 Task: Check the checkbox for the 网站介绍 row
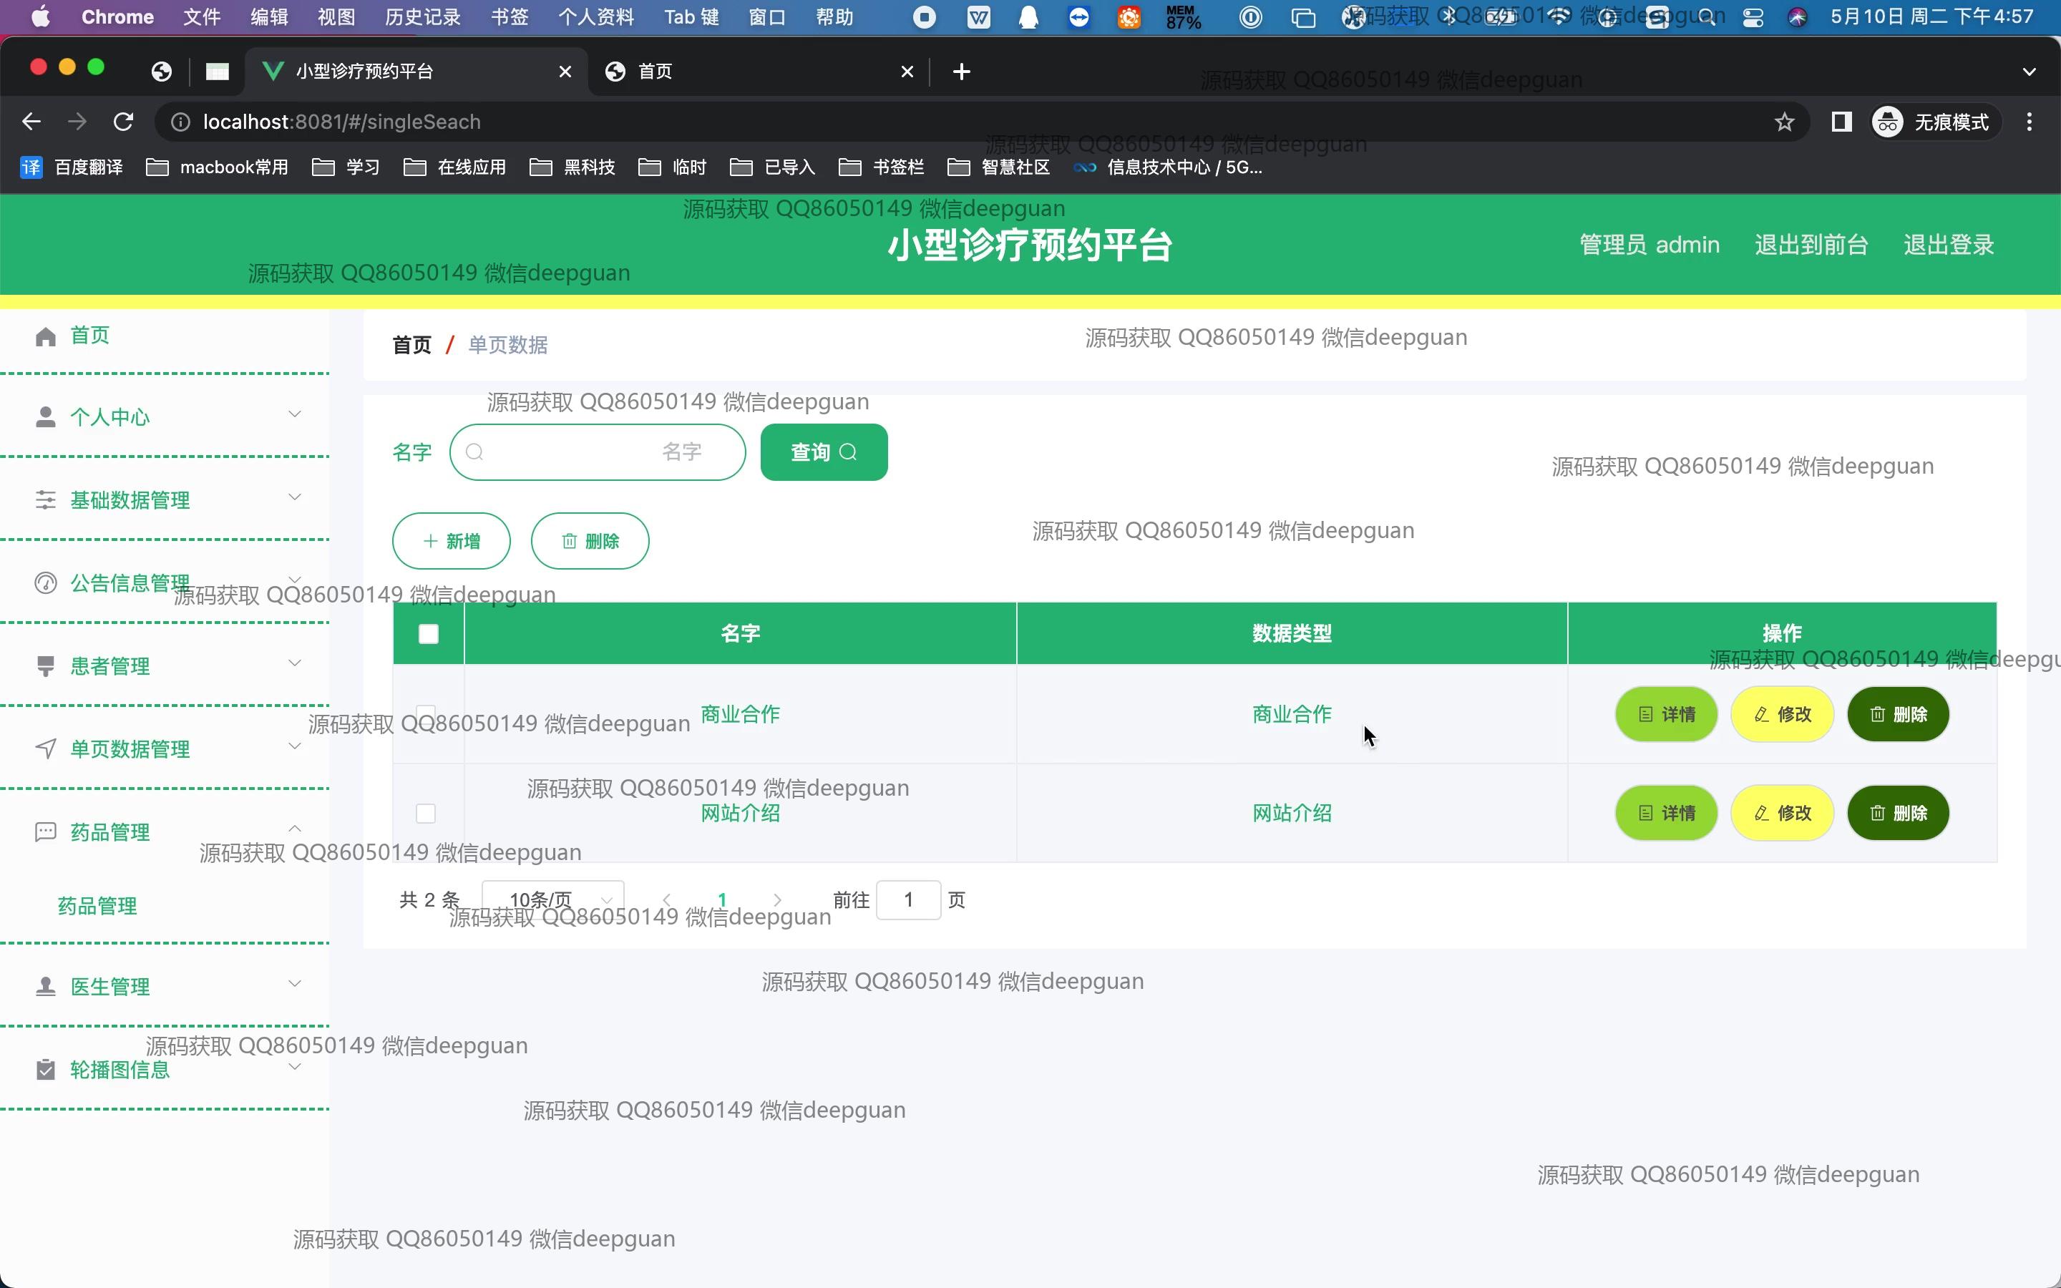[426, 814]
